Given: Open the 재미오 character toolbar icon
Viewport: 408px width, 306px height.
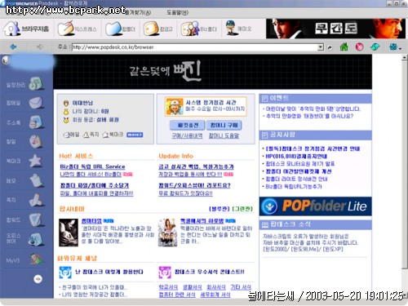Looking at the screenshot, I should [238, 28].
